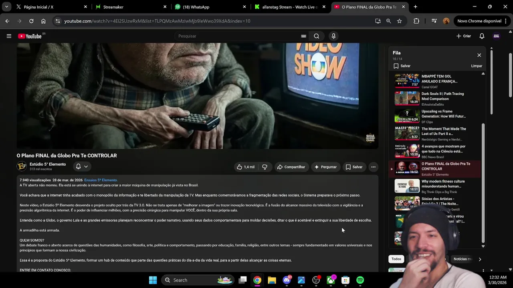Open Spotify from the taskbar
The width and height of the screenshot is (513, 288).
[360, 280]
